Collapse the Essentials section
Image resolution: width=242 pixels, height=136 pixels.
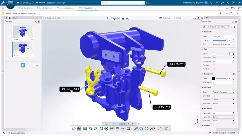pos(203,32)
